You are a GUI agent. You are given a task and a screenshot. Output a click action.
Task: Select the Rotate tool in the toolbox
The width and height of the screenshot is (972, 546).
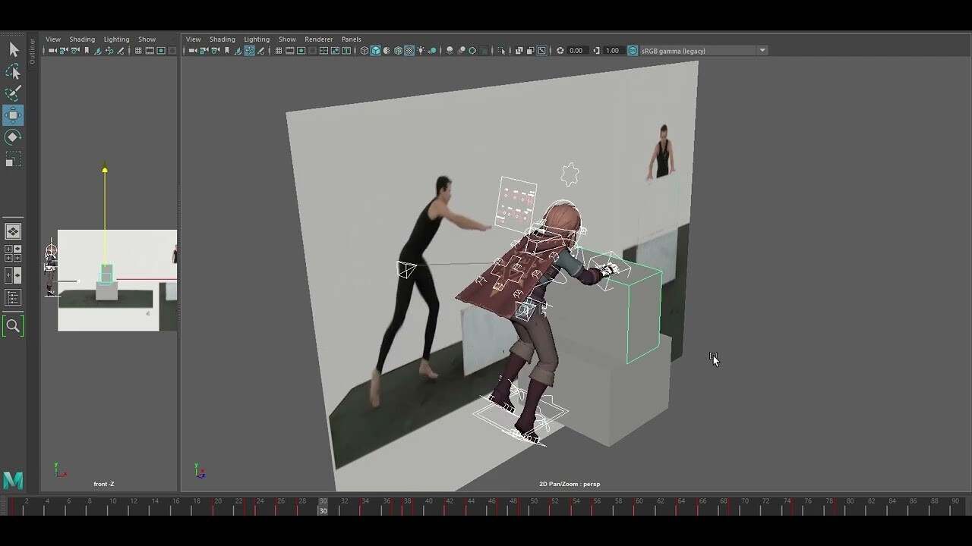tap(13, 137)
